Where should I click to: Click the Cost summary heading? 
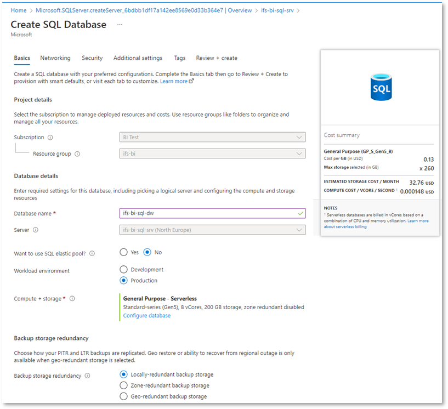pos(342,135)
